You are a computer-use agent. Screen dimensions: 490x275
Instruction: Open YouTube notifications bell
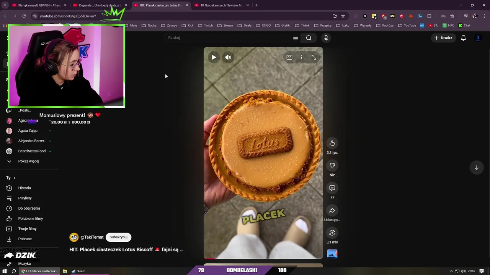[464, 38]
